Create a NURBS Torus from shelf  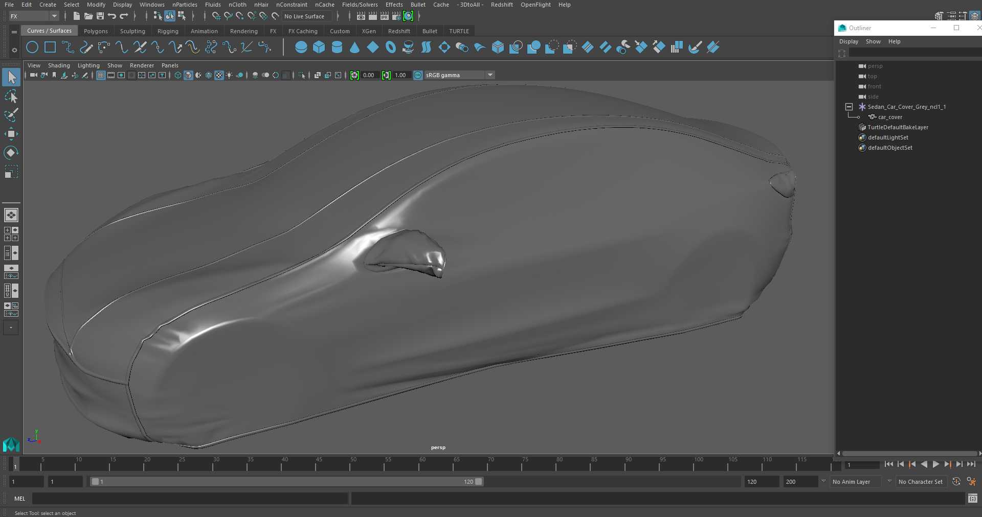coord(391,48)
